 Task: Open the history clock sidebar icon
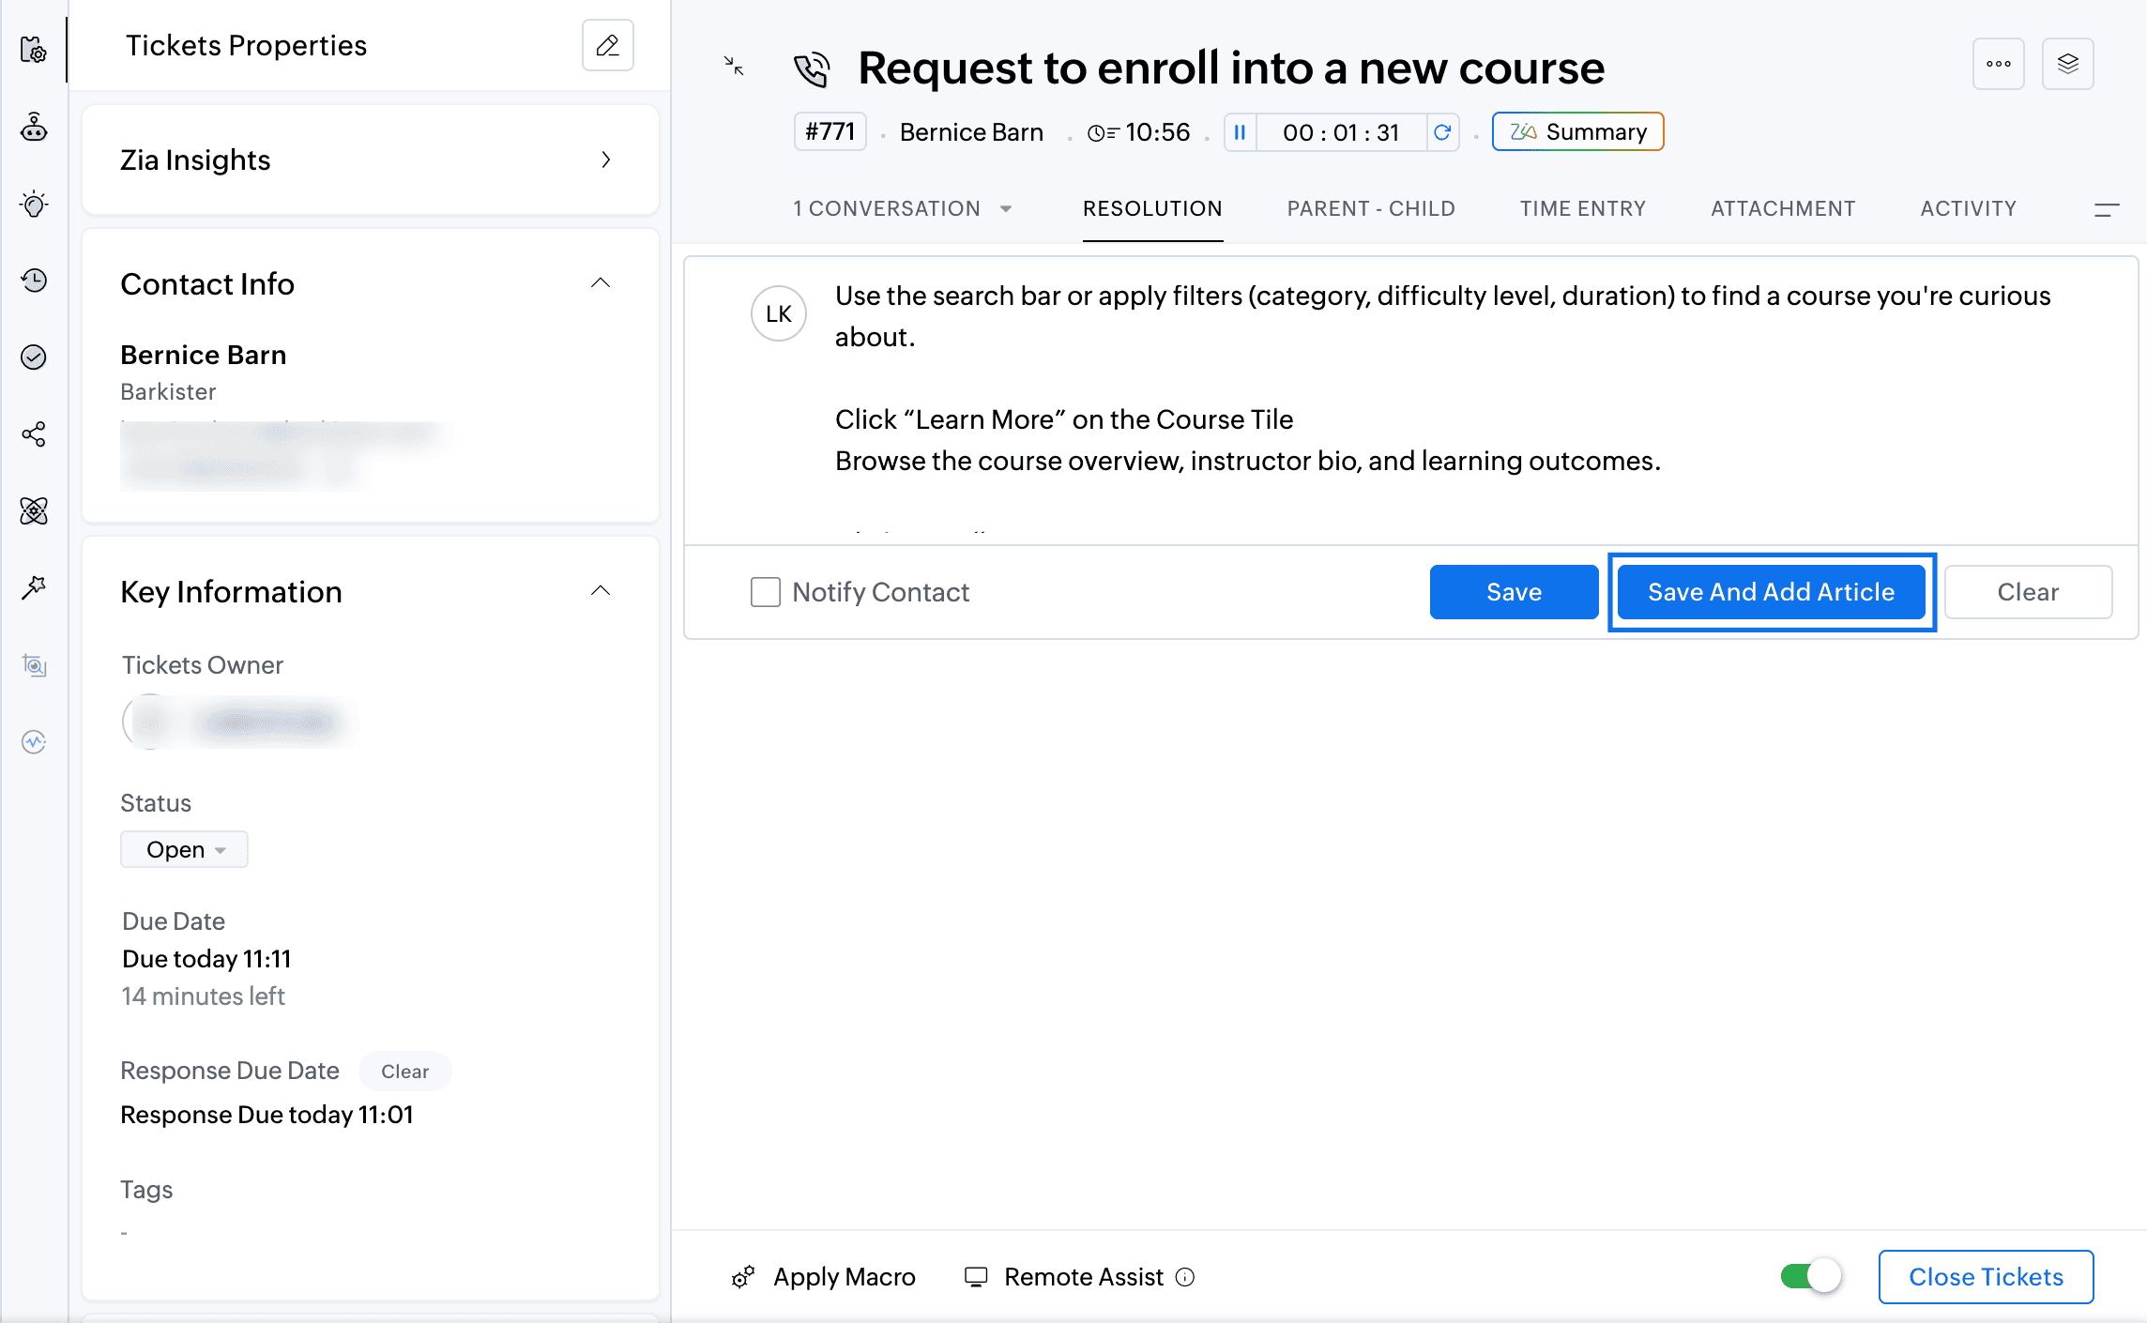pyautogui.click(x=34, y=281)
